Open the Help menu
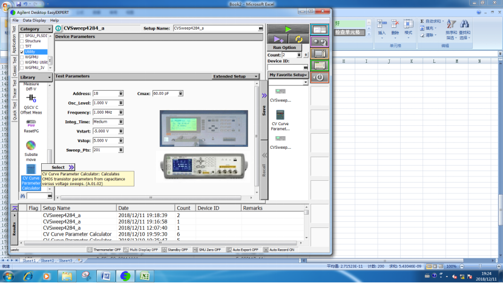Viewport: 503px width, 283px height. tap(54, 20)
